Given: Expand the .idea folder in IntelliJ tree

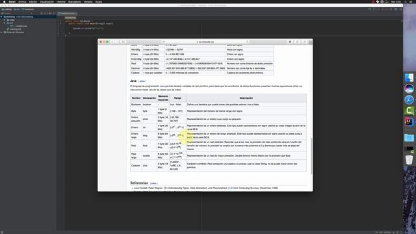Looking at the screenshot, I should pyautogui.click(x=5, y=20).
